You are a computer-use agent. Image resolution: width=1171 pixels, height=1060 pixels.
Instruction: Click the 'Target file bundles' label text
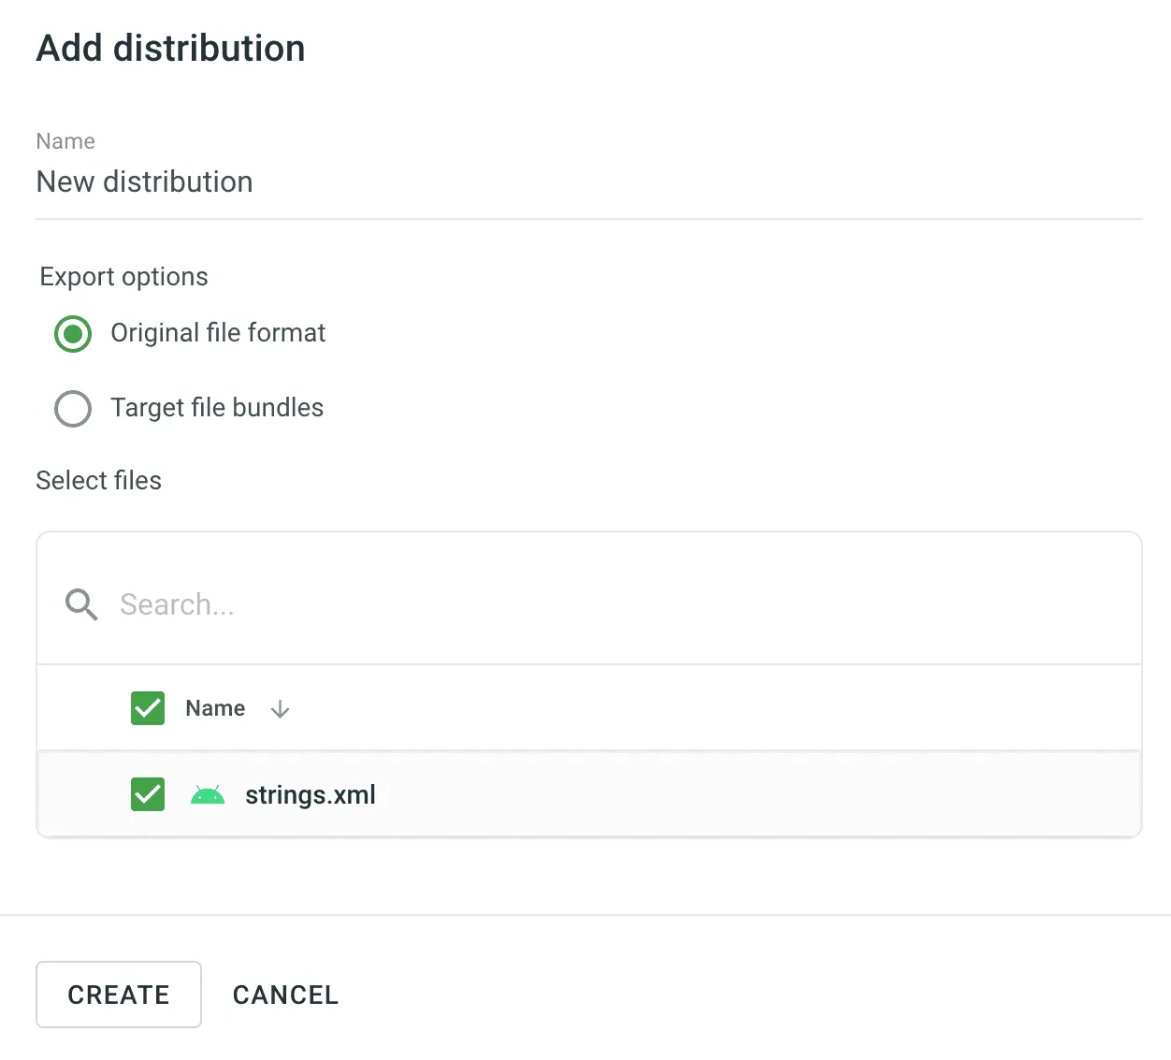[x=217, y=408]
